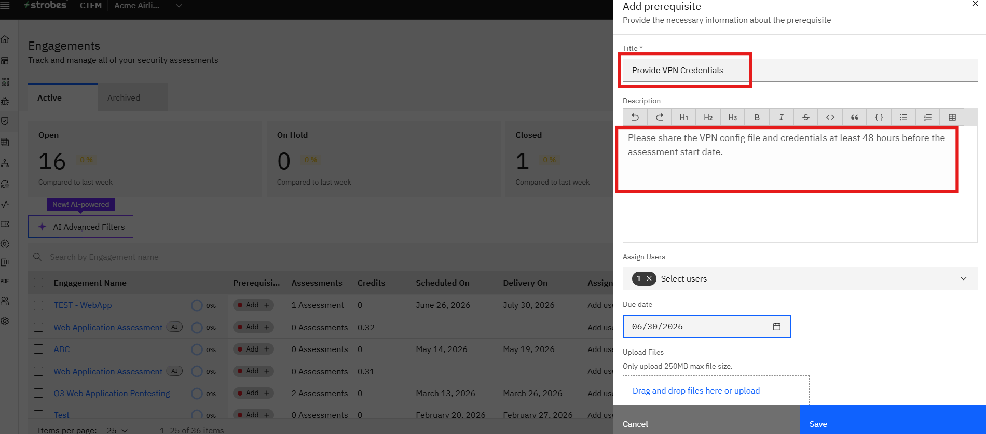986x434 pixels.
Task: Cancel adding the prerequisite
Action: 707,419
